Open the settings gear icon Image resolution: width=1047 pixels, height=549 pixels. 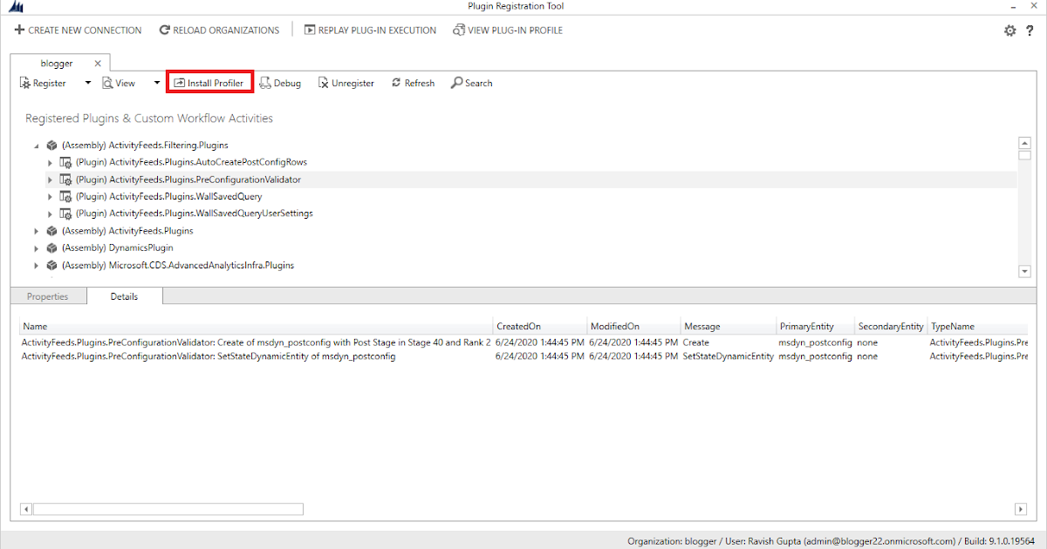click(1009, 30)
